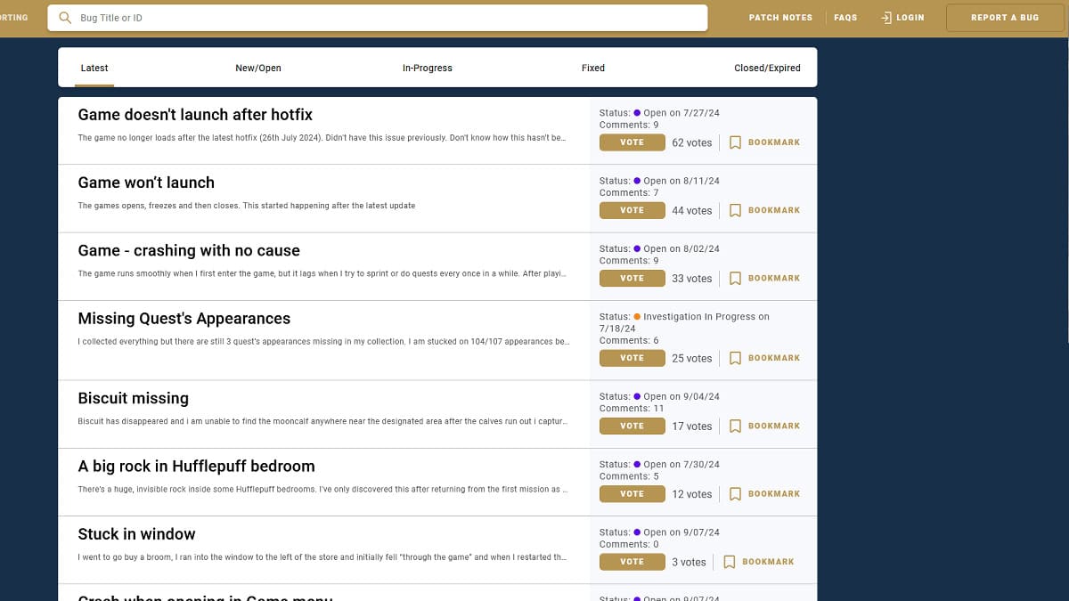Bookmark the 'Game won't launch' report
The height and width of the screenshot is (601, 1069).
tap(763, 210)
